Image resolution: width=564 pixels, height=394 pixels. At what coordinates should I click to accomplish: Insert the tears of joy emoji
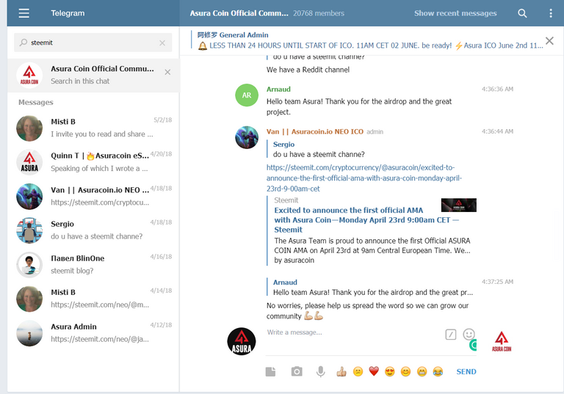[438, 372]
